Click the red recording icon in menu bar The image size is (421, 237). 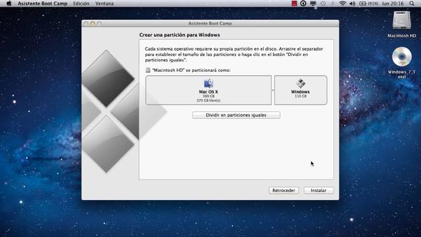pos(294,3)
